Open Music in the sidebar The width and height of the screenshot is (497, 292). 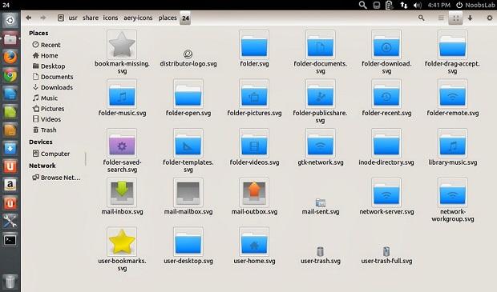click(45, 98)
